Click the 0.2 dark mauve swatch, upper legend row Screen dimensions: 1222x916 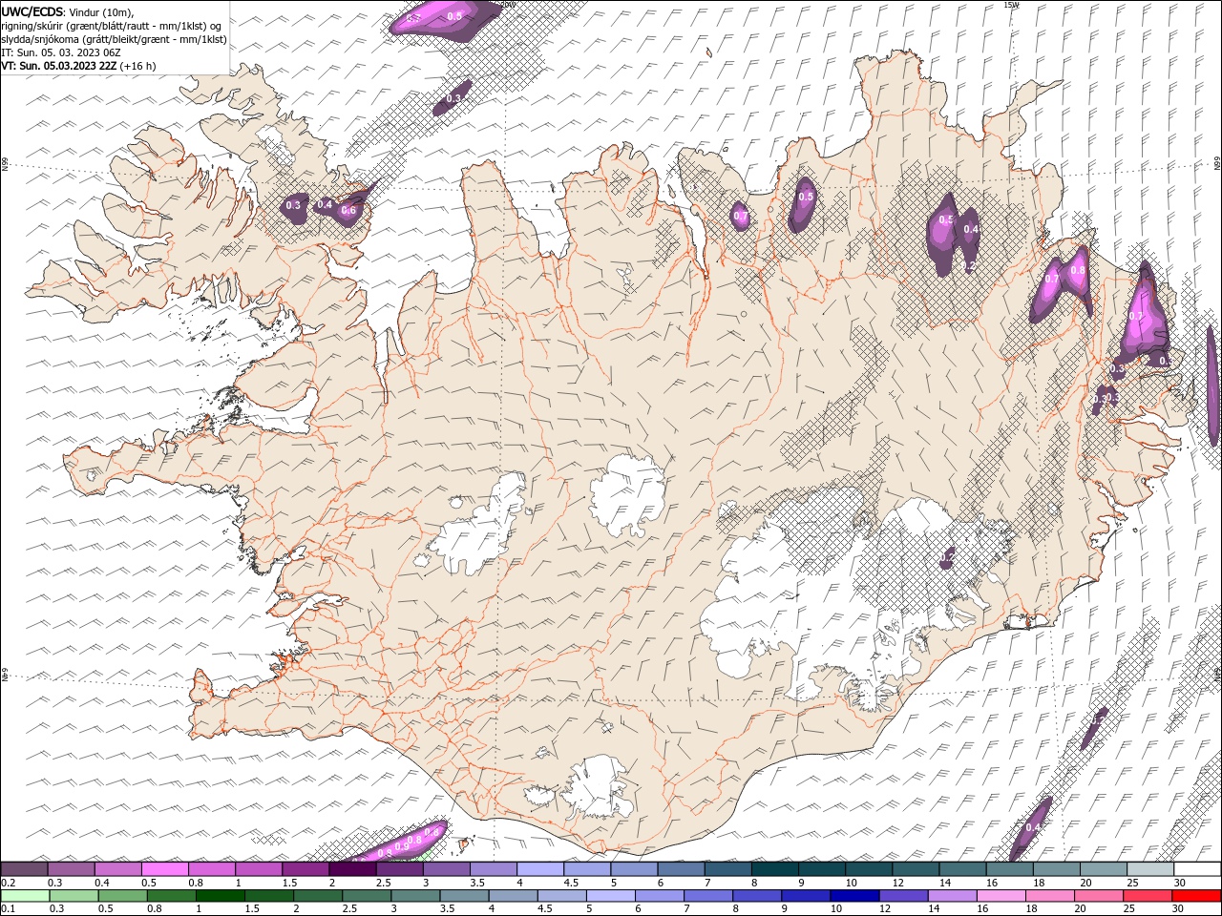tap(24, 869)
